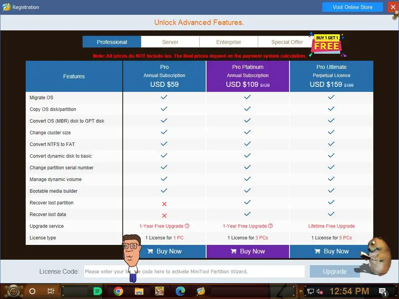Click the Change partition serial number label
399x299 pixels.
[62, 168]
